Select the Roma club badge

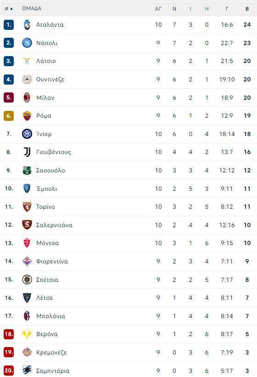coord(27,116)
